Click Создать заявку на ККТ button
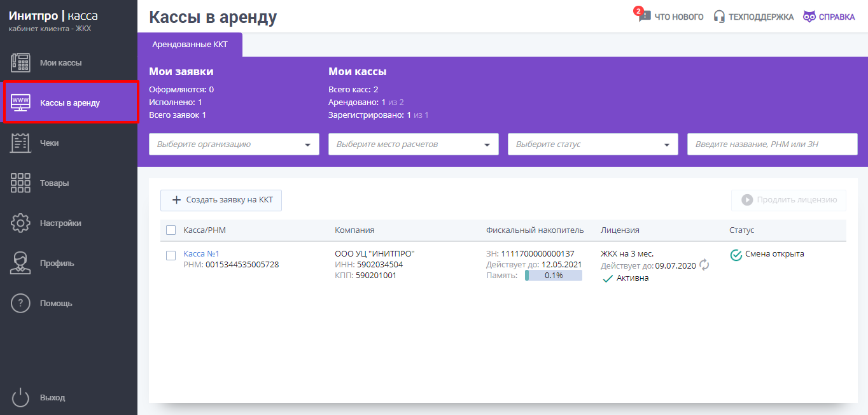The width and height of the screenshot is (868, 415). (x=221, y=200)
